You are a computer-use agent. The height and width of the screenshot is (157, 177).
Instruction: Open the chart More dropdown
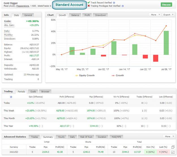(155, 15)
